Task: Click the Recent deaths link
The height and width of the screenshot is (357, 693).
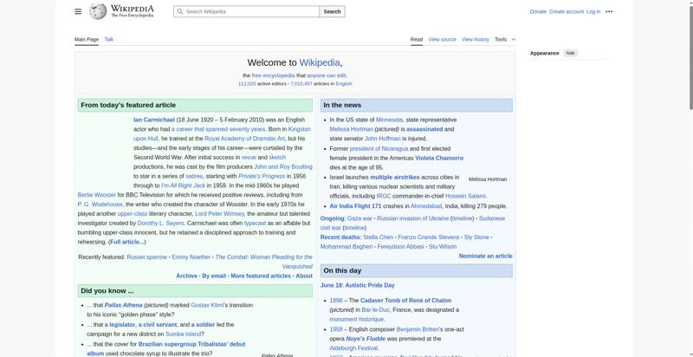Action: [x=340, y=237]
